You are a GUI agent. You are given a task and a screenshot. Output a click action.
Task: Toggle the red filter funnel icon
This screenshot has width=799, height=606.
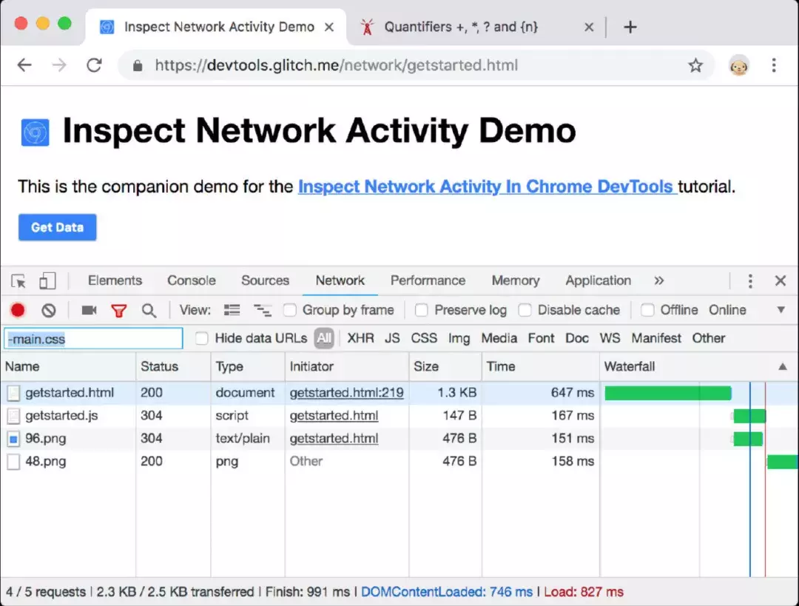[x=118, y=310]
